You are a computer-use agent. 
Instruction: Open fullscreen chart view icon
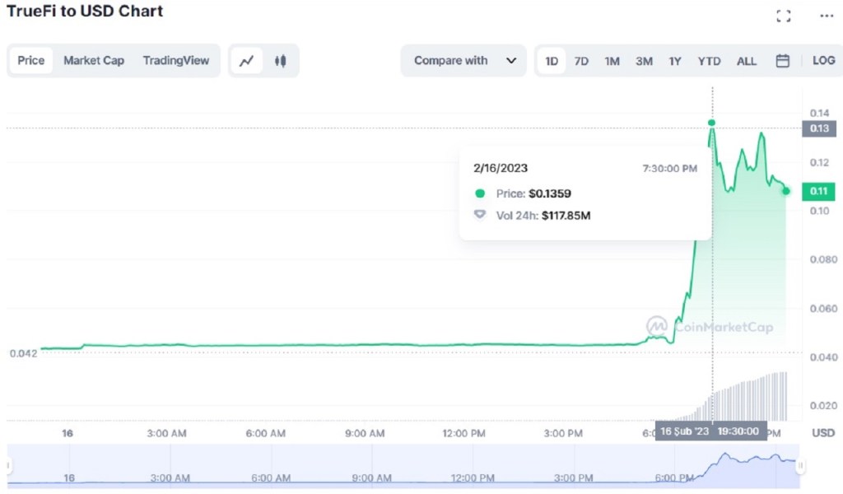tap(784, 16)
